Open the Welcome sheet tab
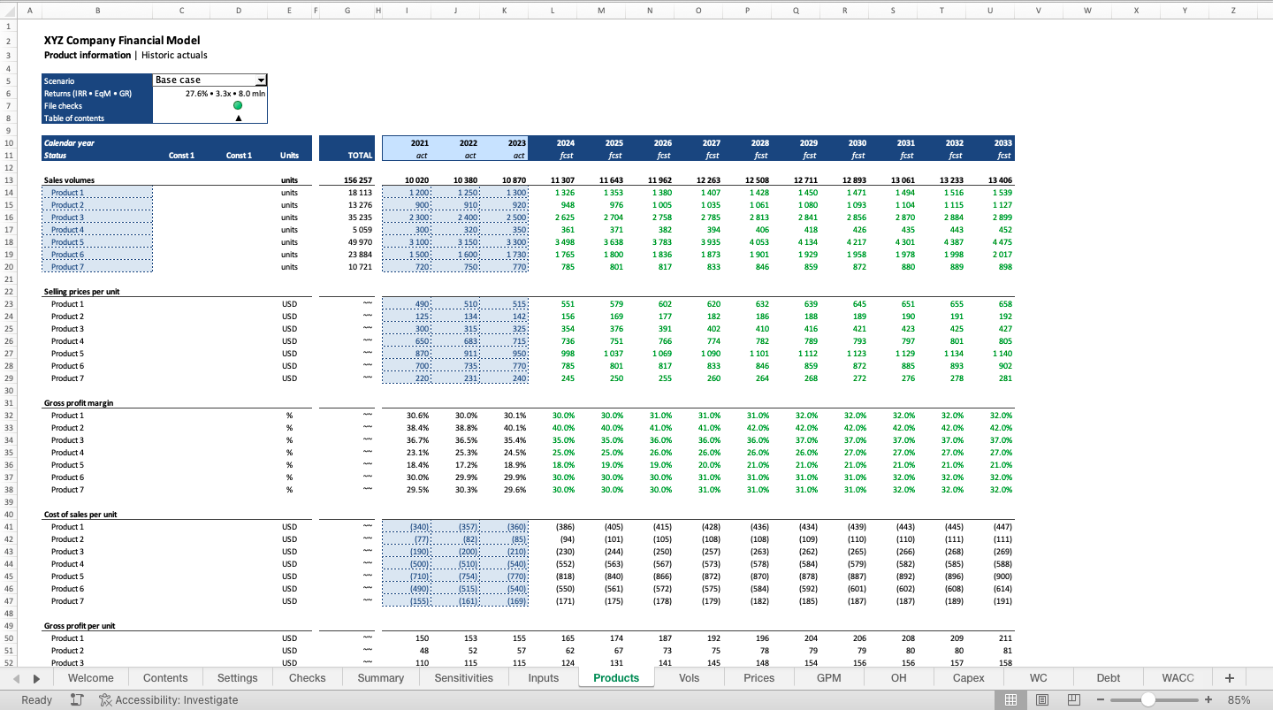This screenshot has width=1273, height=710. point(91,678)
